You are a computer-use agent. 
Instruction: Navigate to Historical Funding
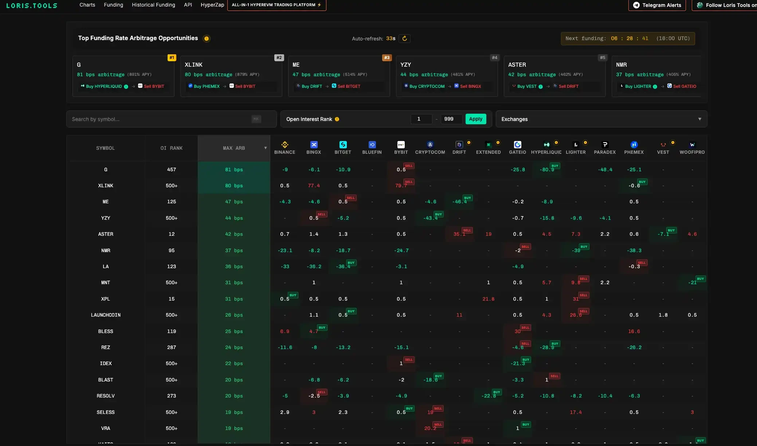click(153, 5)
